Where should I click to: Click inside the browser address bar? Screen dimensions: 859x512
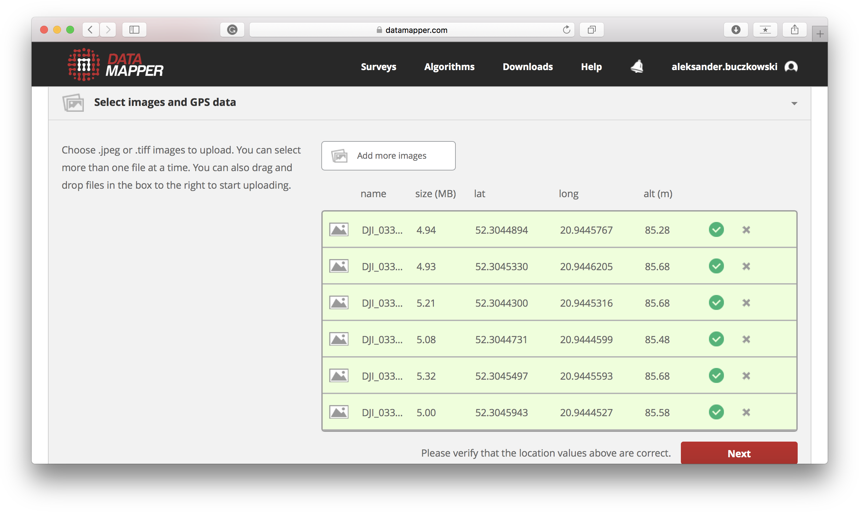click(412, 30)
